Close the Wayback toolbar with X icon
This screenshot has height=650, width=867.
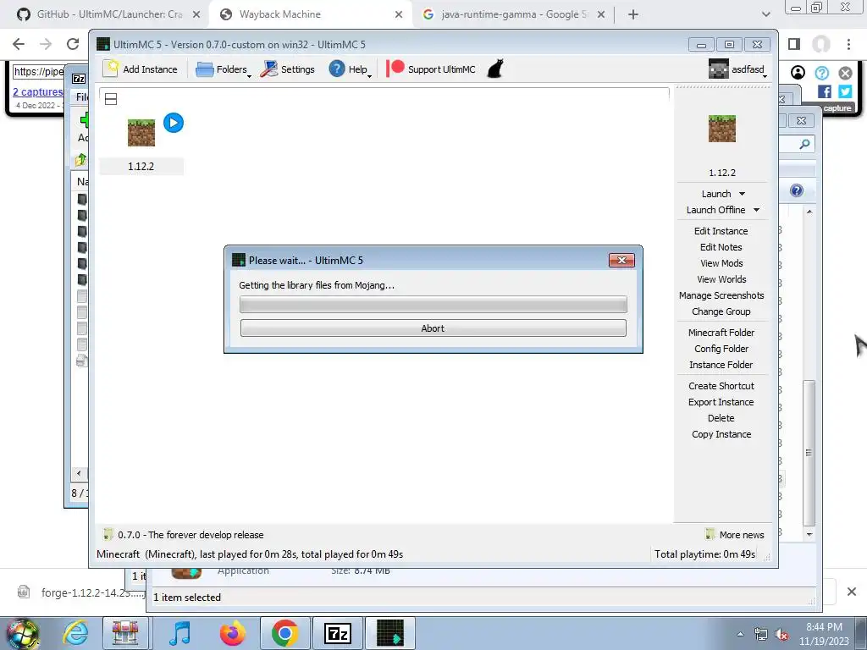pos(845,73)
